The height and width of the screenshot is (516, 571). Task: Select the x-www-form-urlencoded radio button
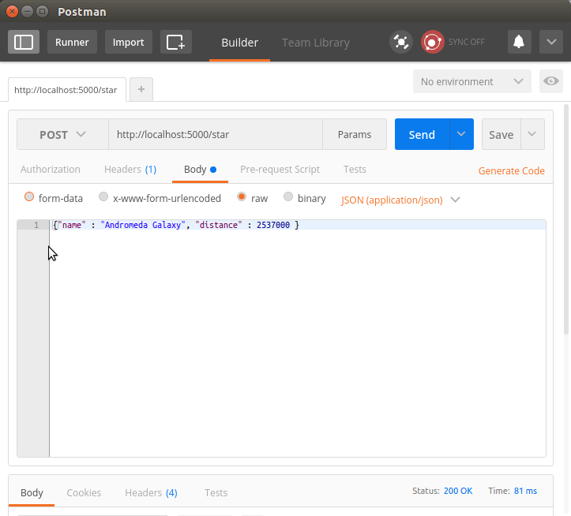103,197
